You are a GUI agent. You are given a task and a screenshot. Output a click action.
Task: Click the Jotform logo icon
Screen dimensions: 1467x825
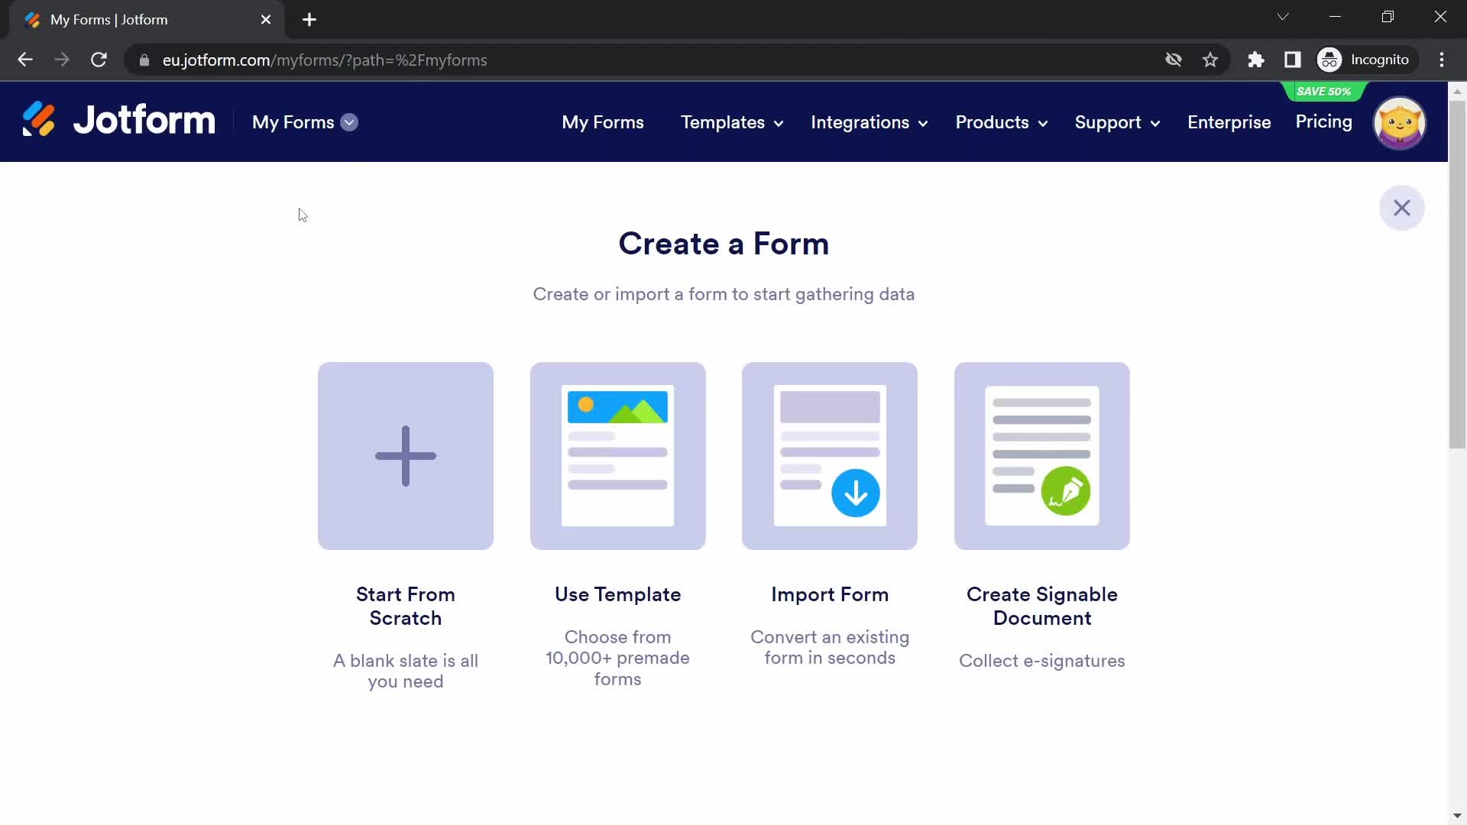(39, 120)
